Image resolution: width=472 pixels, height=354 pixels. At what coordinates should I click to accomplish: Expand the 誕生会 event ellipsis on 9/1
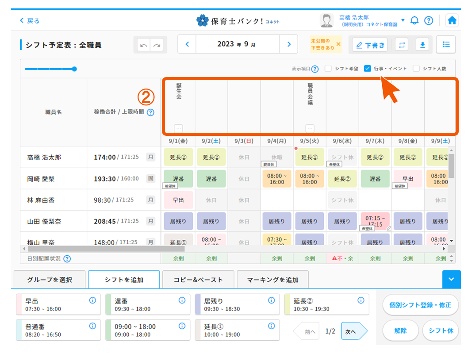tap(179, 128)
